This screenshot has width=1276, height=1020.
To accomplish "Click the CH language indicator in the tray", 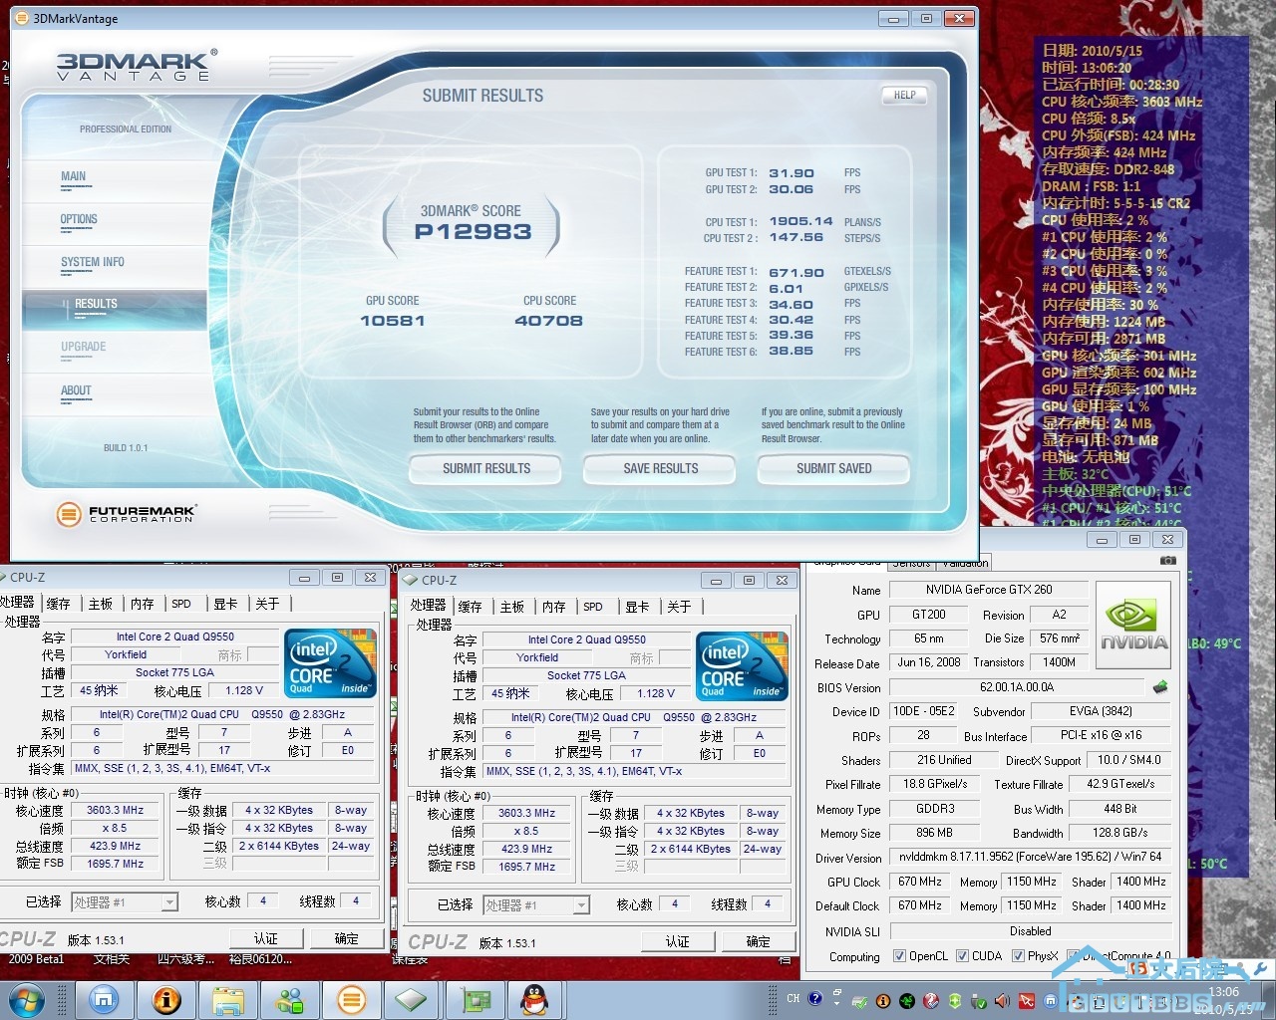I will [x=794, y=999].
